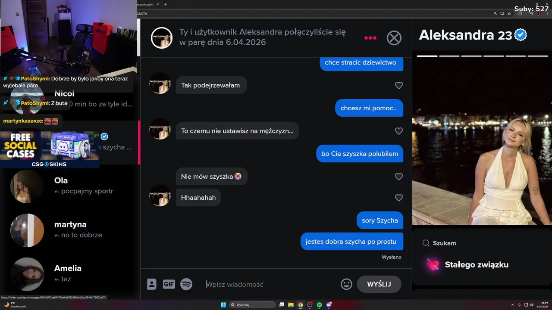Tap the heart next to "Hhaahahah"
Image resolution: width=552 pixels, height=310 pixels.
point(399,198)
